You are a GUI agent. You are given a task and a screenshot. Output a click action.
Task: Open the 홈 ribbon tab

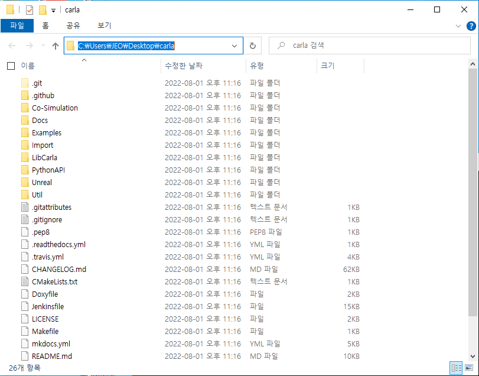coord(45,25)
